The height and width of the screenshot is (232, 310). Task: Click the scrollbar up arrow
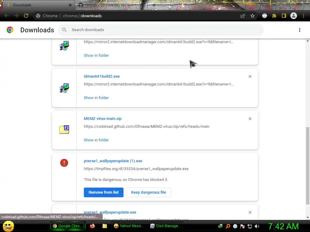308,41
